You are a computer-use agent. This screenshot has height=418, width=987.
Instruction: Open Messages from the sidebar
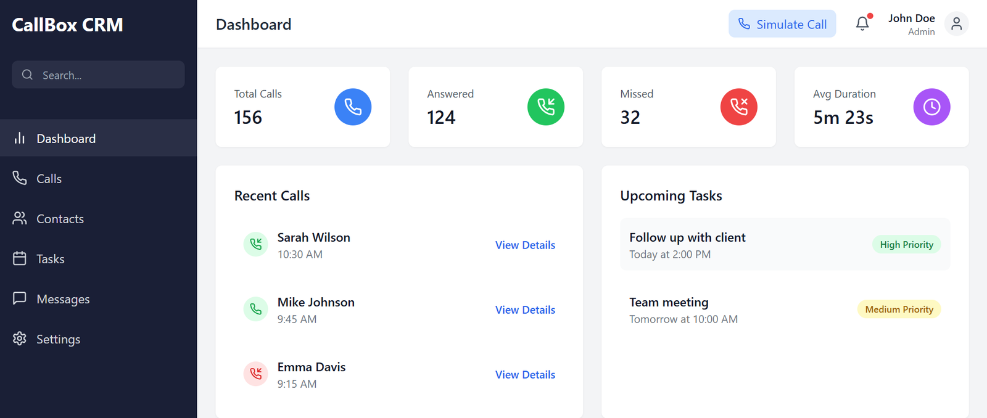click(63, 298)
